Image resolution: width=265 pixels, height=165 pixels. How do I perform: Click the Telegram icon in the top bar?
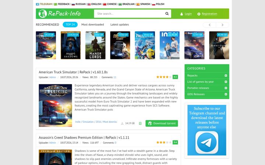point(37,4)
